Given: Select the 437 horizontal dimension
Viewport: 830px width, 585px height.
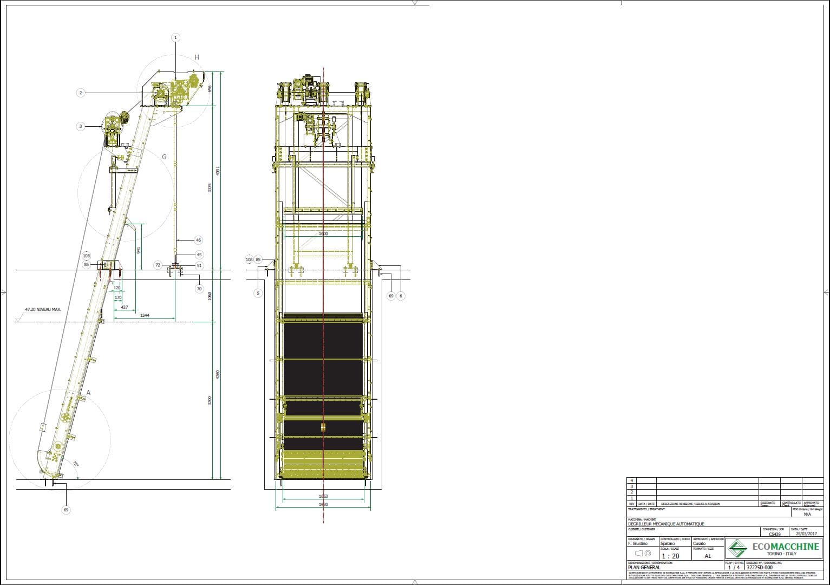Looking at the screenshot, I should coord(125,307).
